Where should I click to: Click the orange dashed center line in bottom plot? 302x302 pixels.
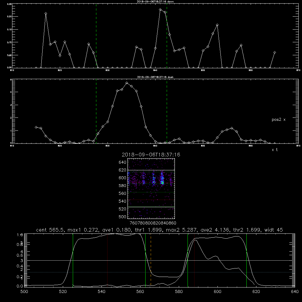click(x=151, y=260)
